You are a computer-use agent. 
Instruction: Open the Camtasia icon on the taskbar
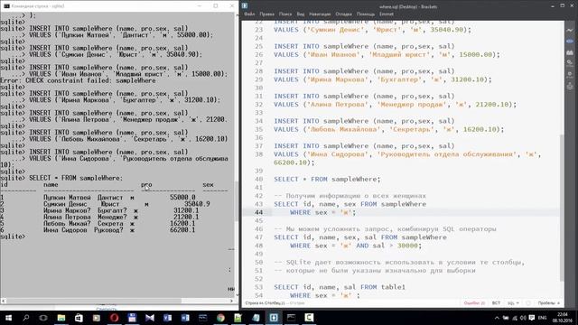coord(309,317)
